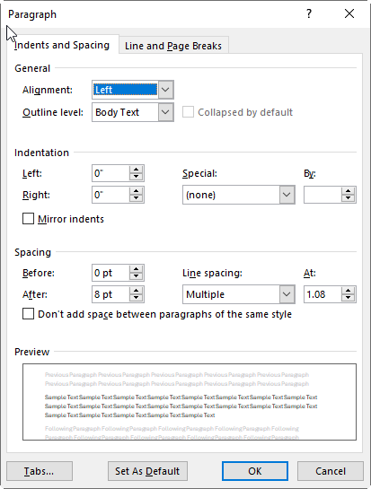This screenshot has width=371, height=489.
Task: Enable Mirror indents checkbox
Action: (28, 219)
